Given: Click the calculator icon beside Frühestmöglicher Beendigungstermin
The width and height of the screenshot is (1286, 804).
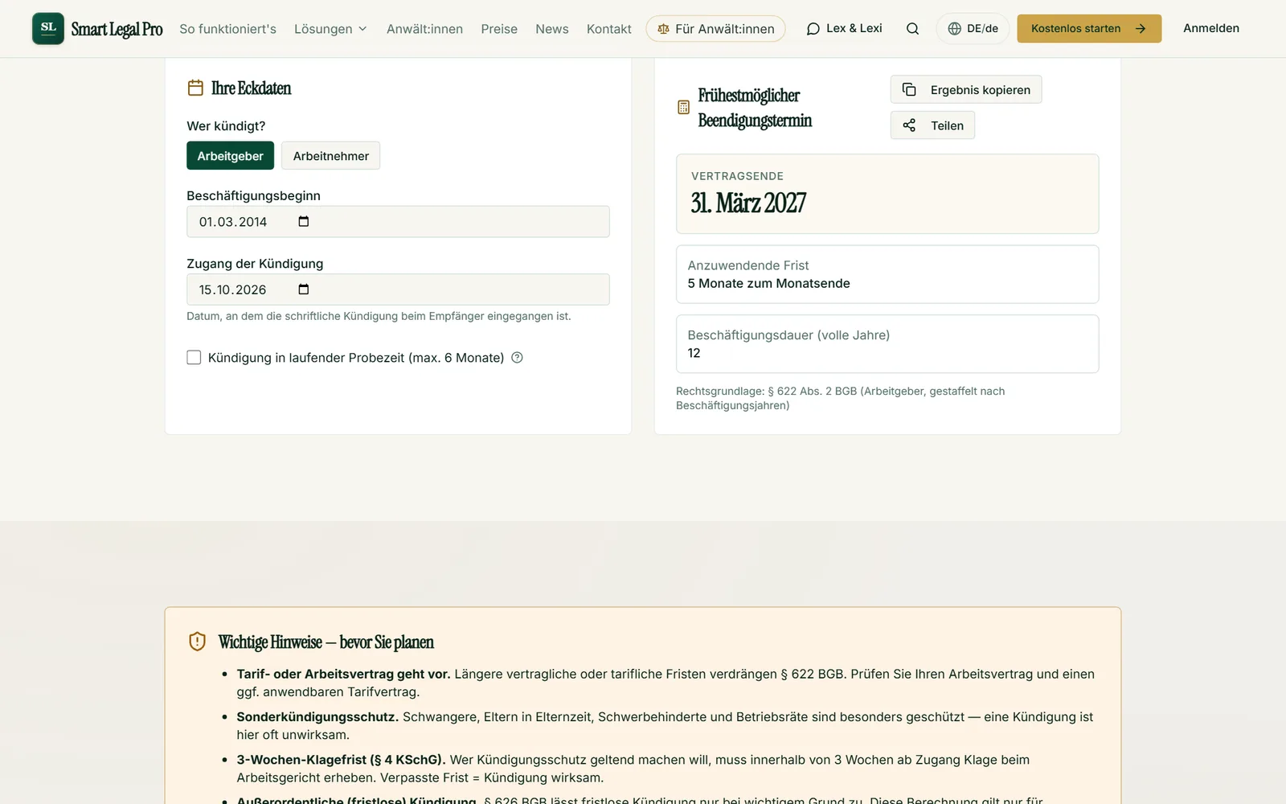Looking at the screenshot, I should (x=683, y=108).
